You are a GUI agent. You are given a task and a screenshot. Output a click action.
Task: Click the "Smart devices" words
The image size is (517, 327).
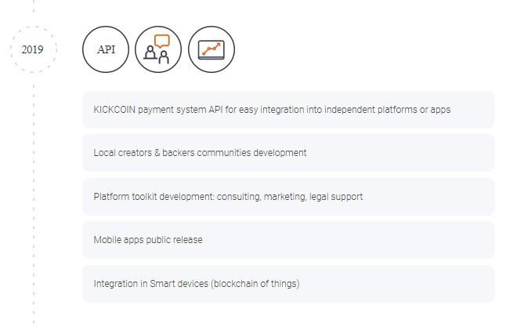point(179,284)
